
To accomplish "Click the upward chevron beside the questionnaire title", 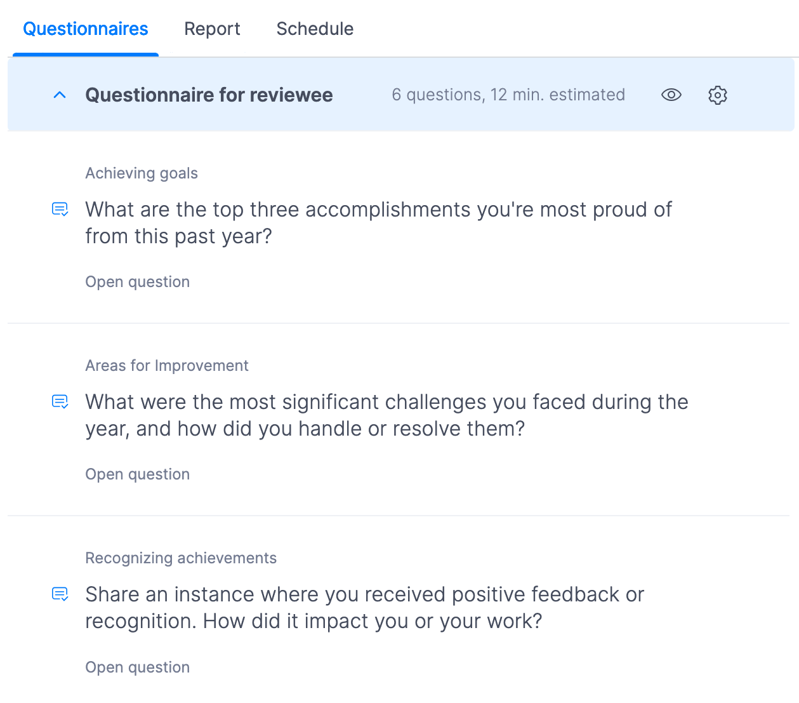I will (59, 94).
